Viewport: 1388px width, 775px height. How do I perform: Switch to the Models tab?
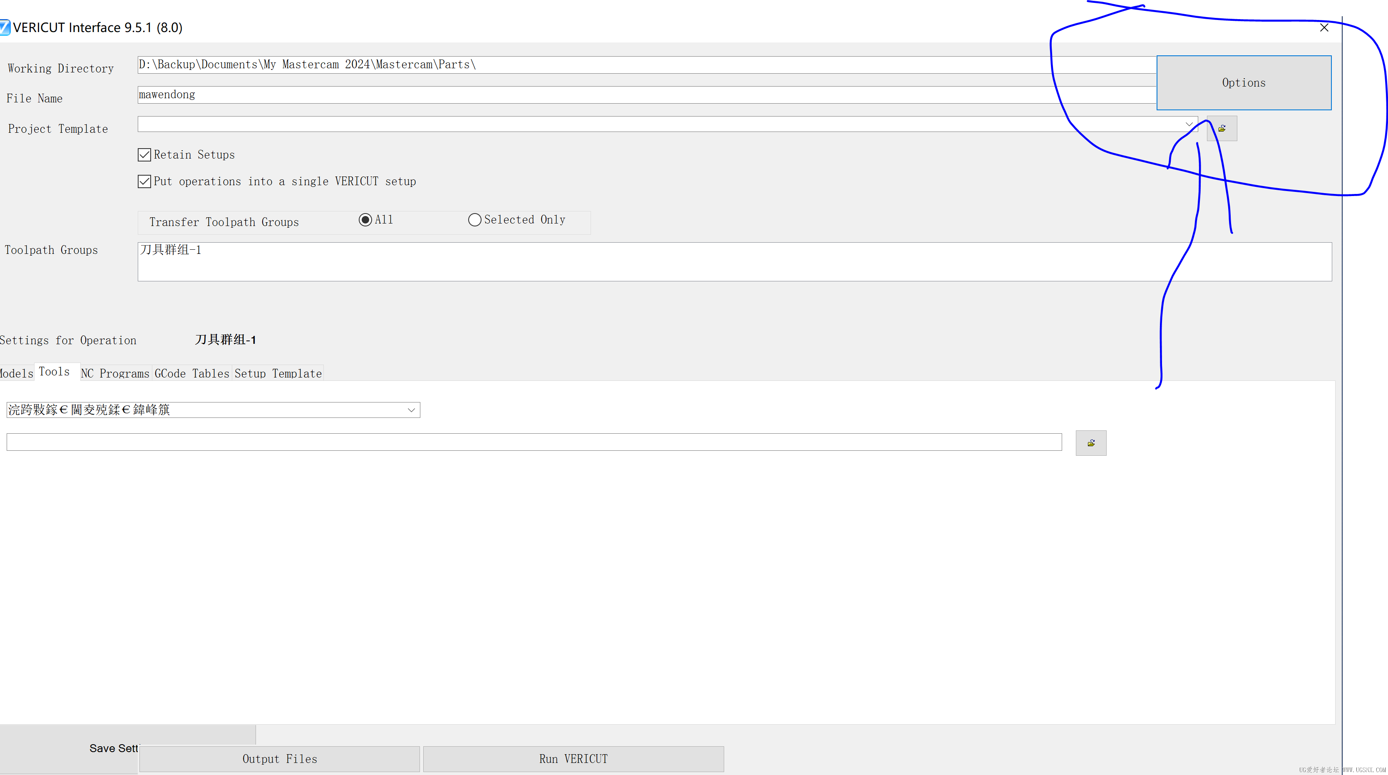pyautogui.click(x=17, y=373)
